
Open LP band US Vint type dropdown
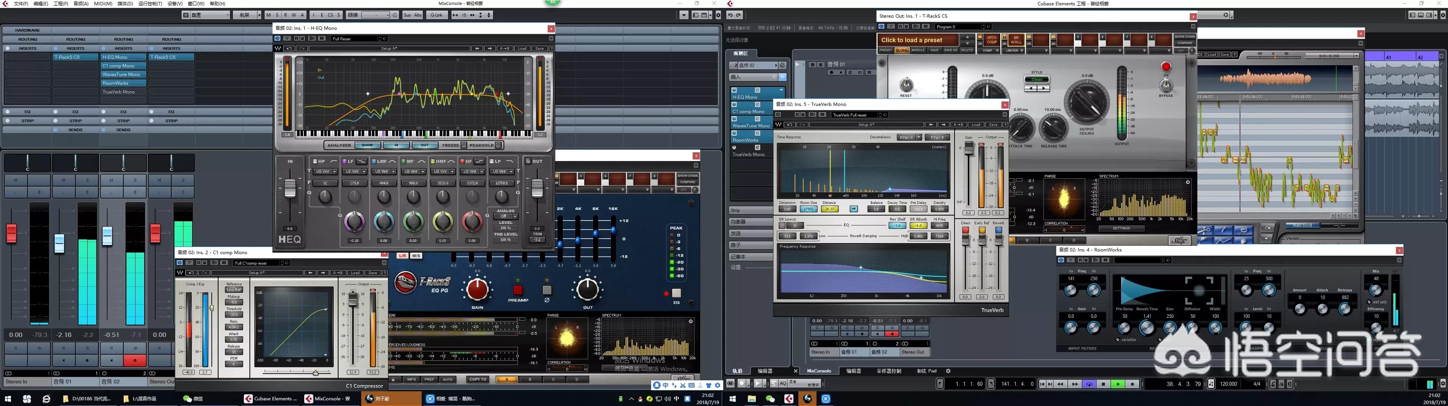click(x=502, y=171)
